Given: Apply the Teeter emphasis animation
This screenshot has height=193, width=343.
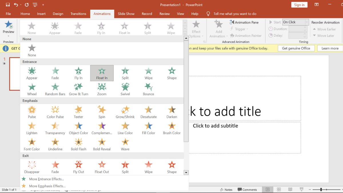Looking at the screenshot, I should coord(78,112).
